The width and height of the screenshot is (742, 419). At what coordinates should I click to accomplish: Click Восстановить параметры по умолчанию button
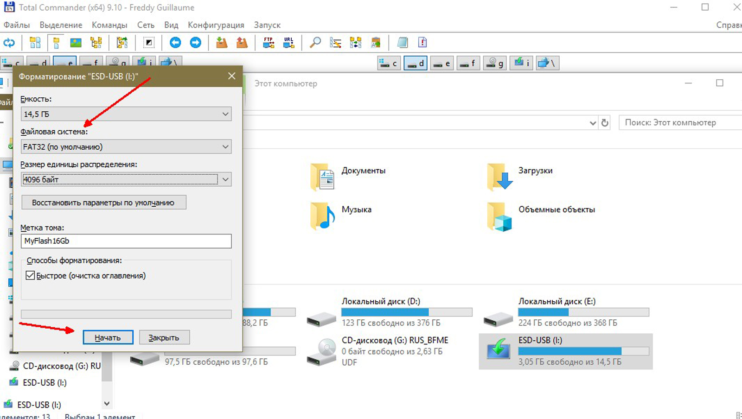pos(104,203)
